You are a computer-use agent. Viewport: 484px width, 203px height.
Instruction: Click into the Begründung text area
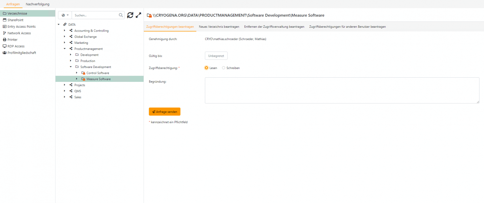point(342,90)
